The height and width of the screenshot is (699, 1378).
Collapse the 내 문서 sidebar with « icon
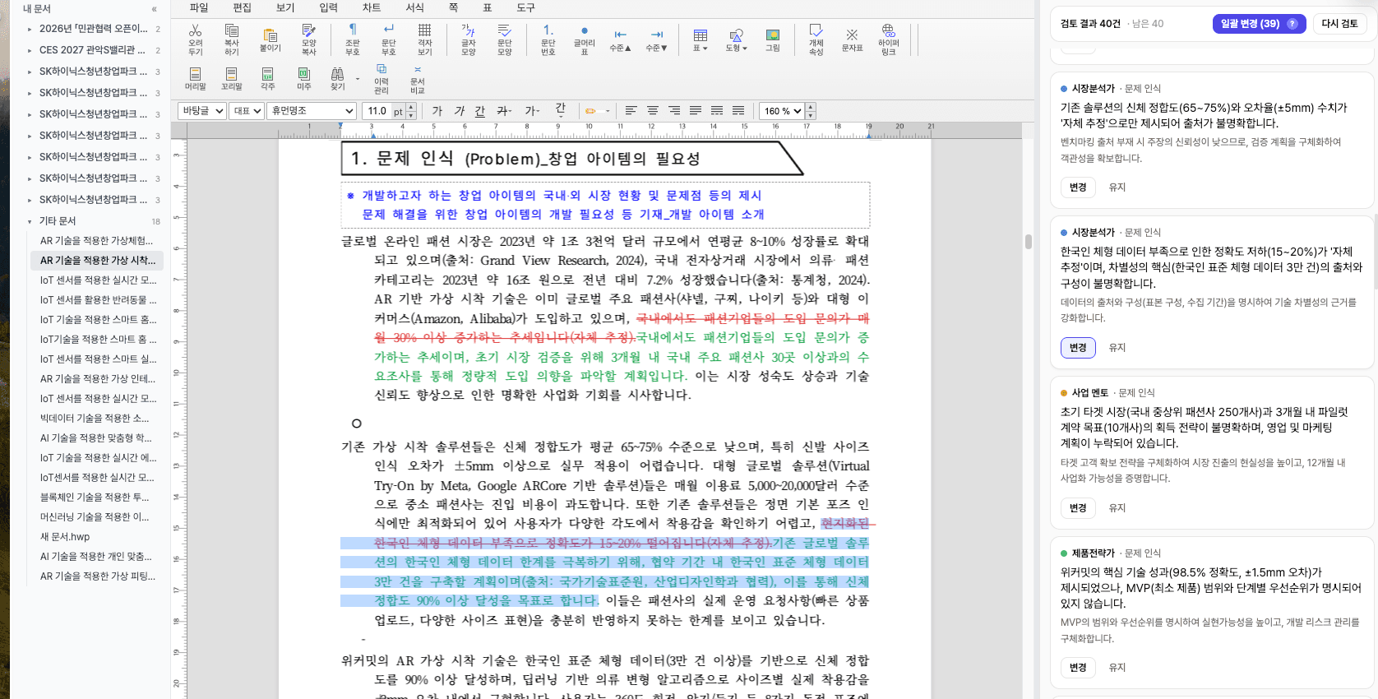pyautogui.click(x=155, y=9)
